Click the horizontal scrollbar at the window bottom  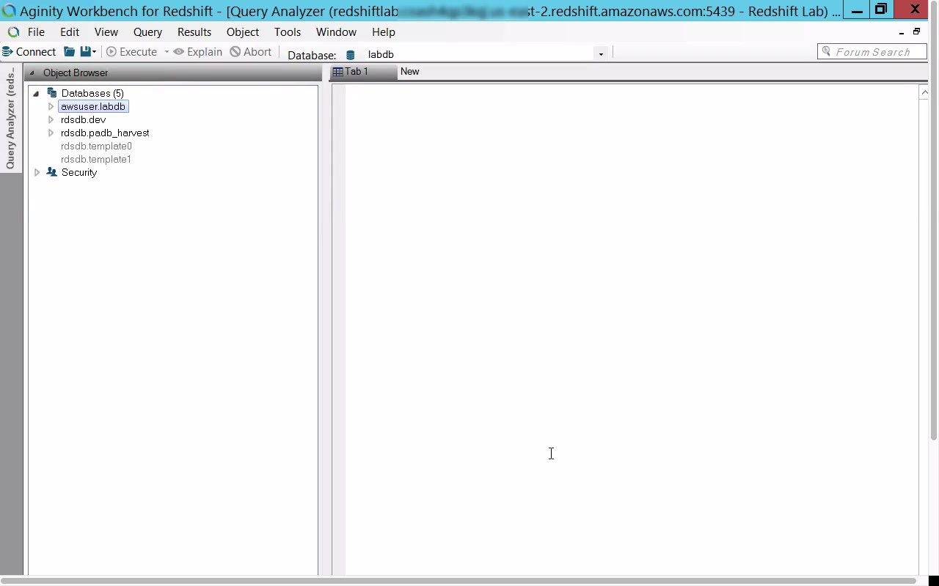(x=458, y=581)
